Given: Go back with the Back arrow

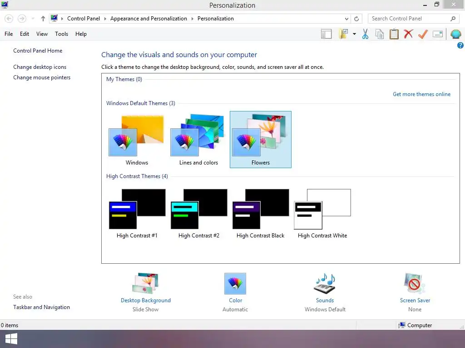Looking at the screenshot, I should pyautogui.click(x=9, y=19).
